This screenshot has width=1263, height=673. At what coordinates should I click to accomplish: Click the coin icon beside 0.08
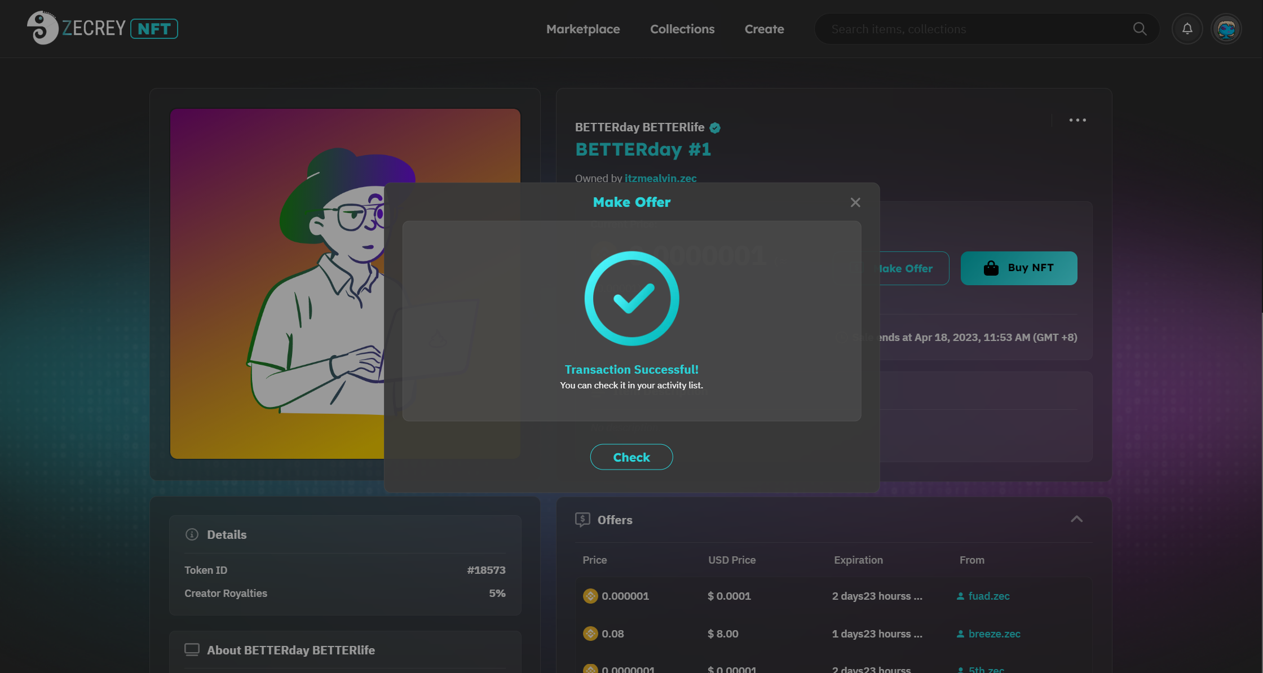(590, 634)
